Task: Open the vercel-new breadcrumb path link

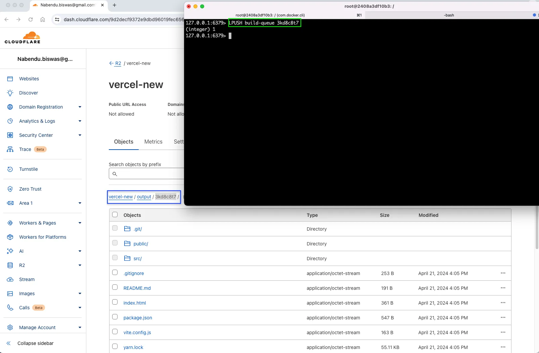Action: [x=121, y=197]
